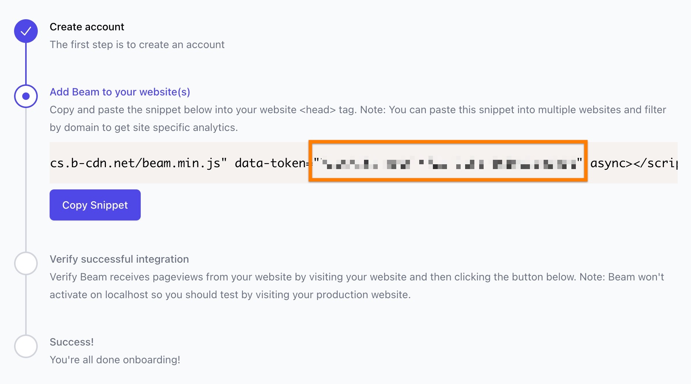The height and width of the screenshot is (384, 691).
Task: Click the "Verify Beam receives pageviews" description line
Action: click(357, 277)
